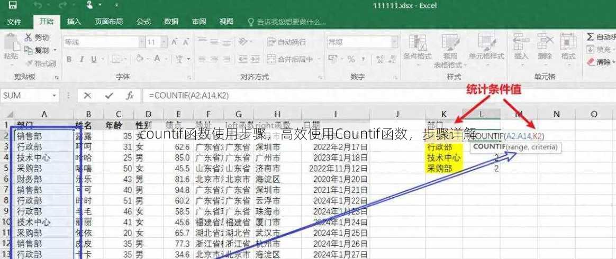
Task: Select row header 9
Action: click(6, 211)
